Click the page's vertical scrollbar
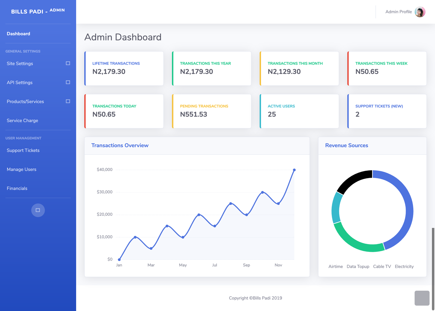This screenshot has width=435, height=311. point(433,269)
